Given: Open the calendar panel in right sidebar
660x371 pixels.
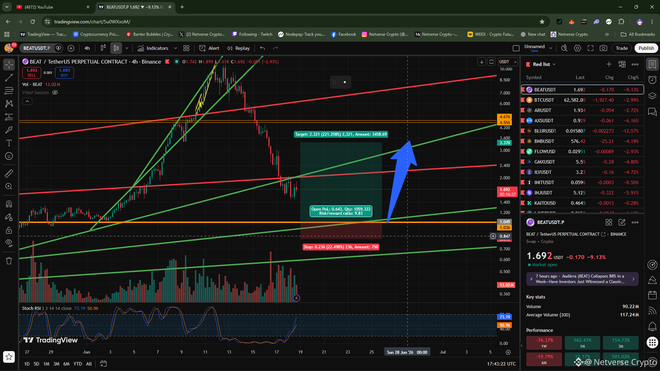Looking at the screenshot, I should point(652,295).
